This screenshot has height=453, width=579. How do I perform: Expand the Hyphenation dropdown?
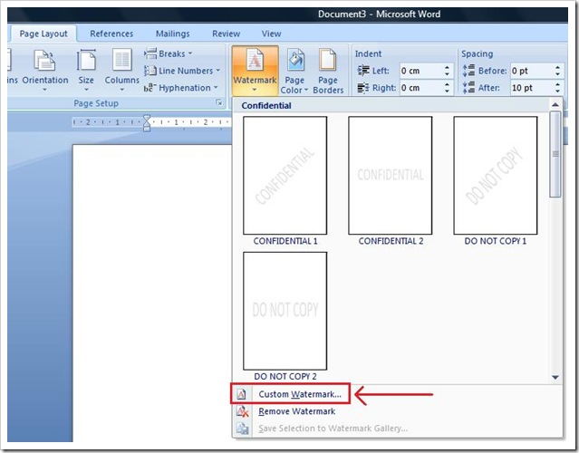[x=216, y=88]
